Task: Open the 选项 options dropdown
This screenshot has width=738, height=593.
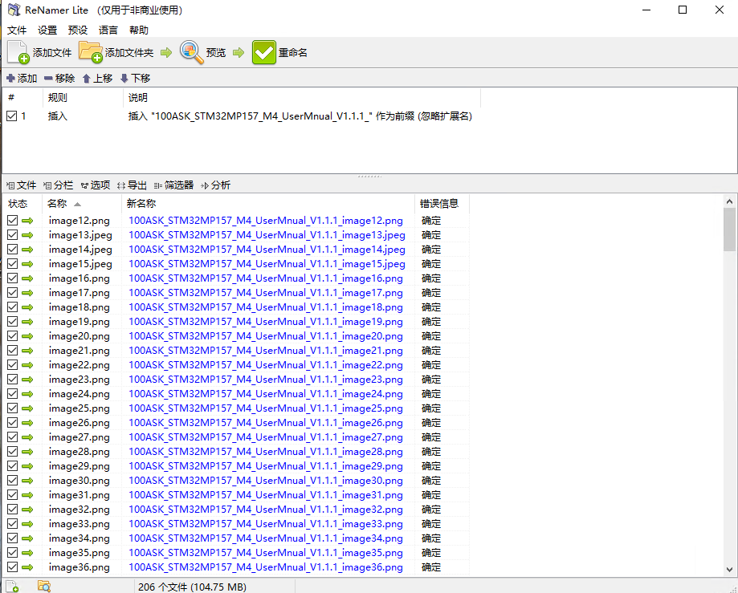Action: pos(95,185)
